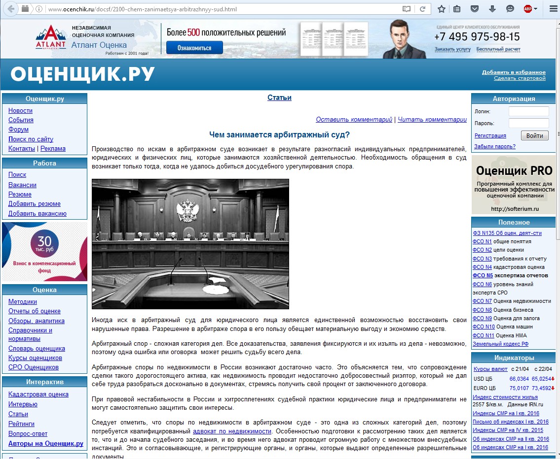Click Забыли пароль? link

pyautogui.click(x=495, y=146)
